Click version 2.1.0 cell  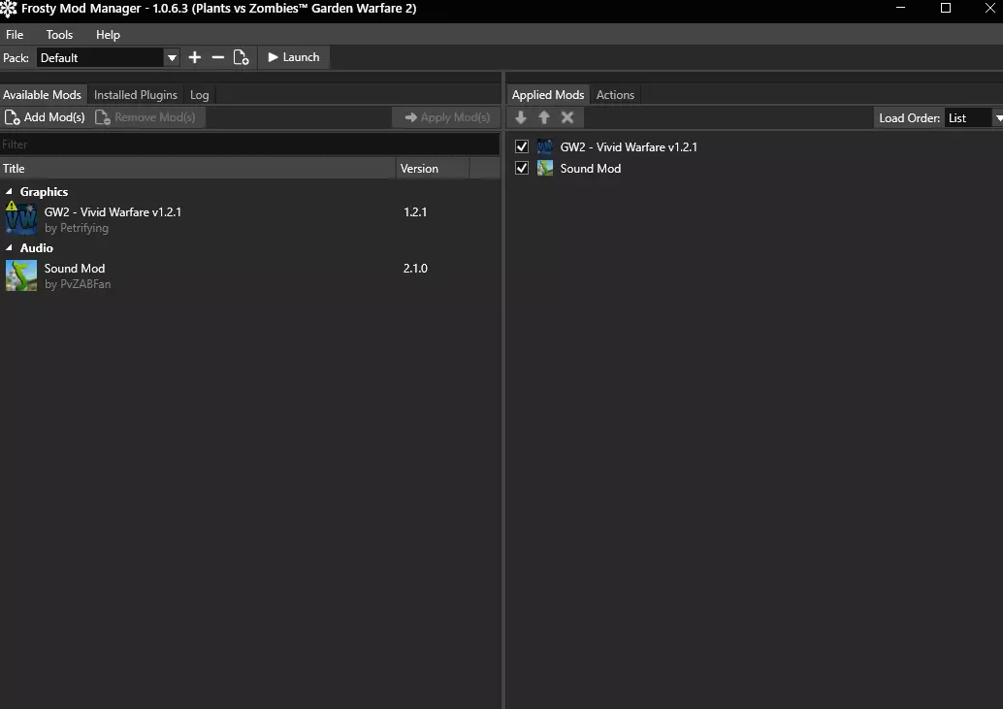(x=415, y=268)
